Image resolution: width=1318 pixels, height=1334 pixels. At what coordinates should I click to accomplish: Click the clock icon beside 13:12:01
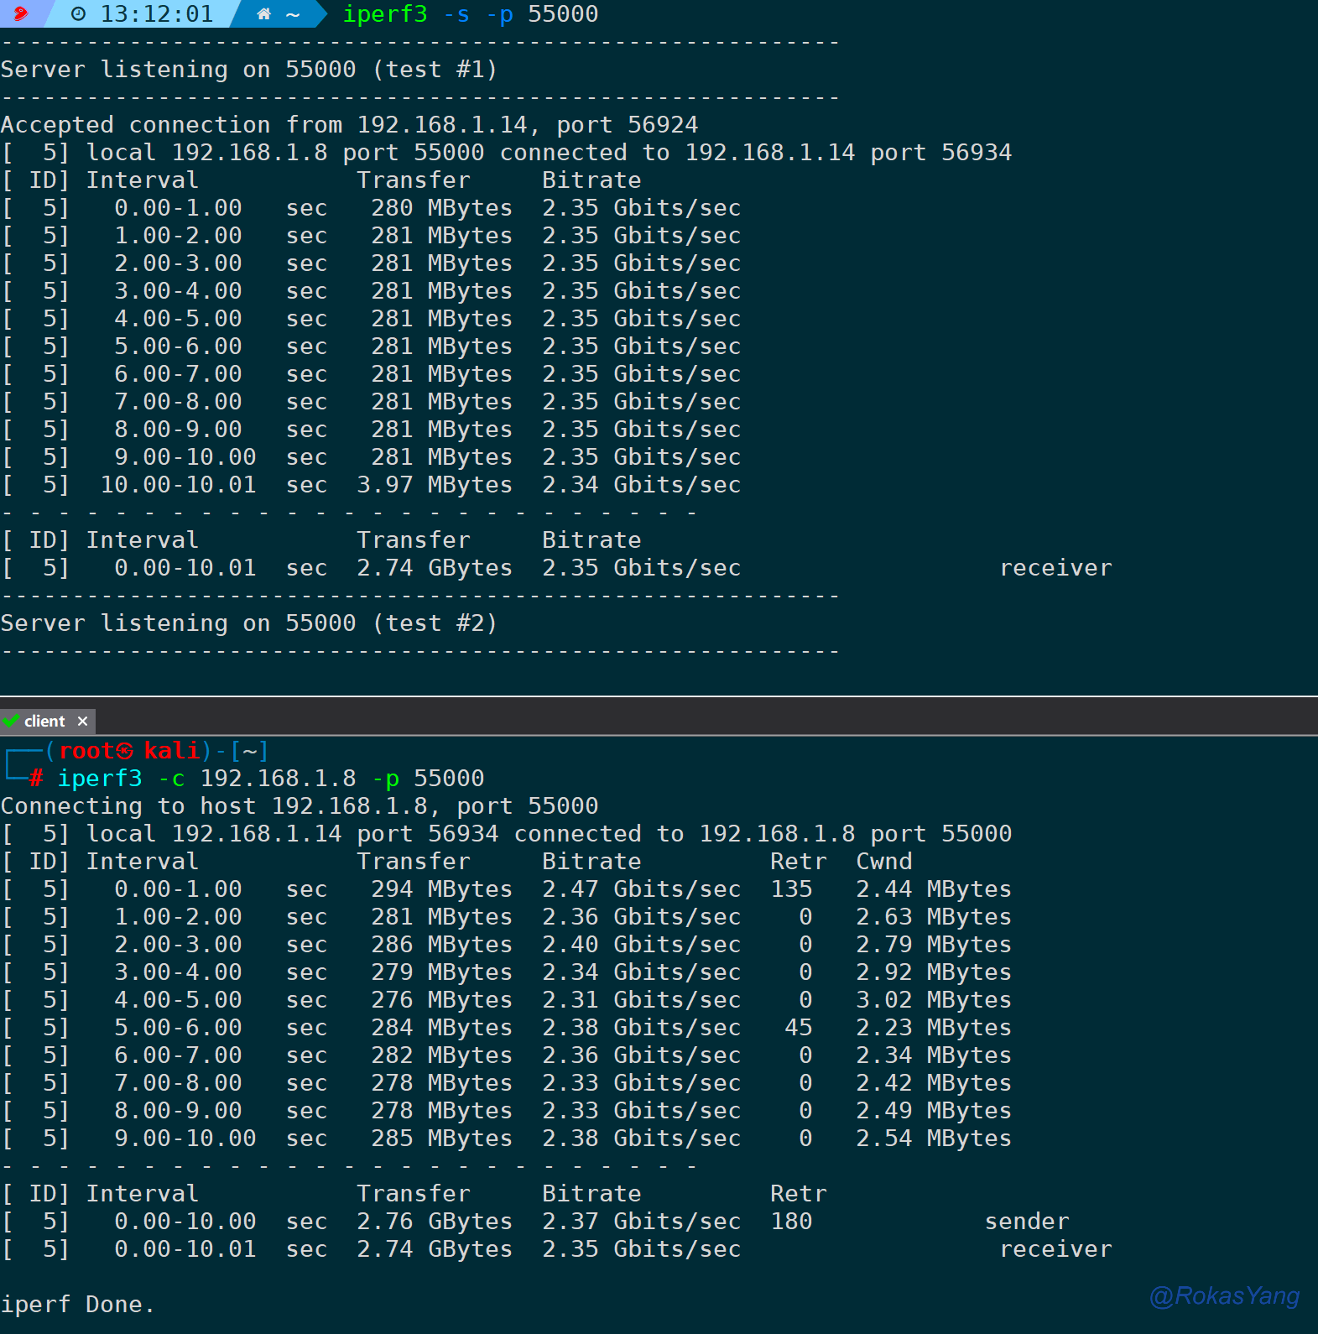(78, 14)
